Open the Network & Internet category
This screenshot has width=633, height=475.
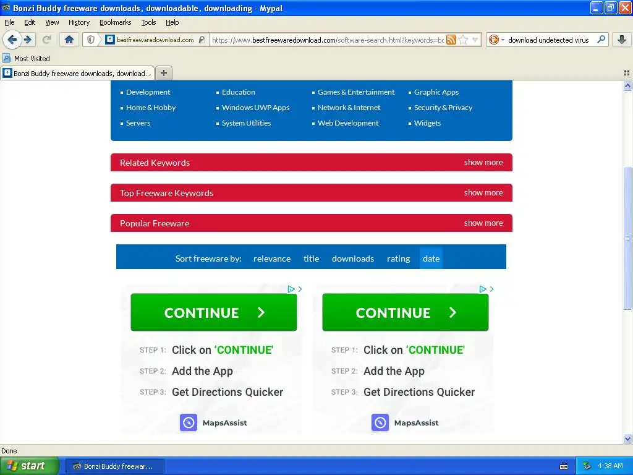(349, 108)
